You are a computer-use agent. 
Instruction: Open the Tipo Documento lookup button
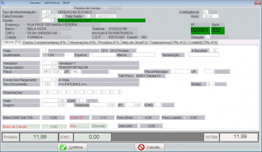pos(55,84)
